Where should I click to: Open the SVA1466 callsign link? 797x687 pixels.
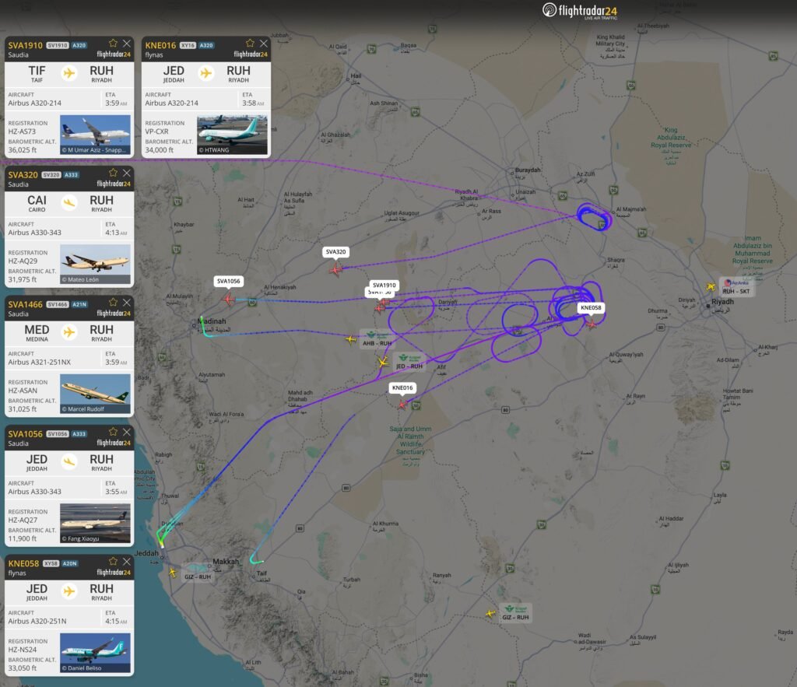24,303
